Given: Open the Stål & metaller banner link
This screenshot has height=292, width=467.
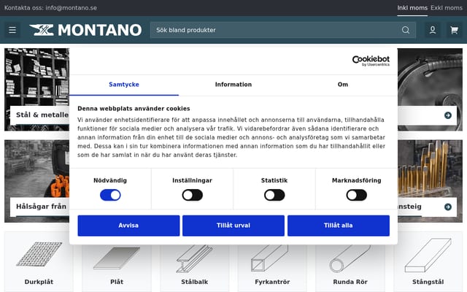Looking at the screenshot, I should tap(42, 115).
